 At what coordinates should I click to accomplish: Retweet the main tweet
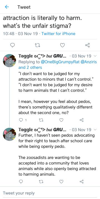tap(37, 45)
